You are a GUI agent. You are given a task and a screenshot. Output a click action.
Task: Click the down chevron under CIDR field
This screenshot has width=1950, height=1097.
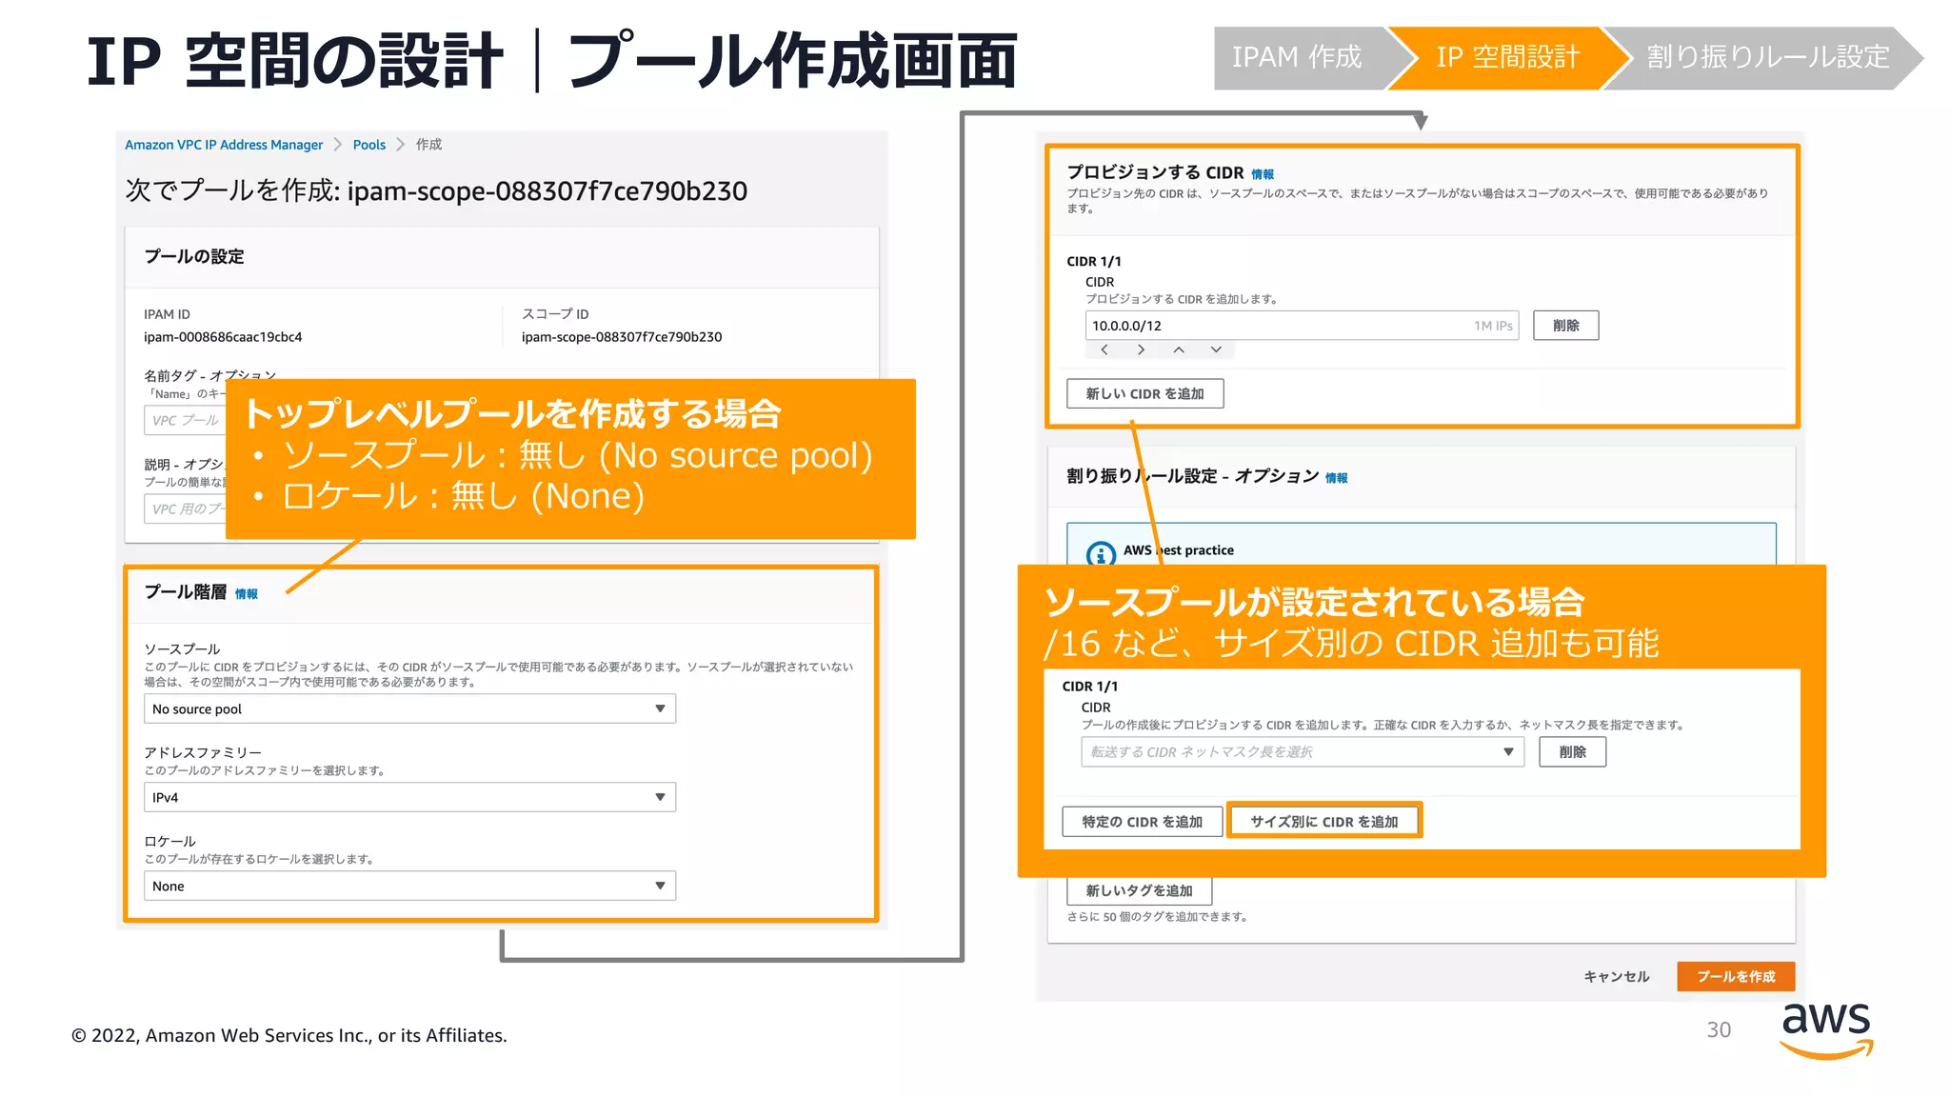click(1216, 350)
